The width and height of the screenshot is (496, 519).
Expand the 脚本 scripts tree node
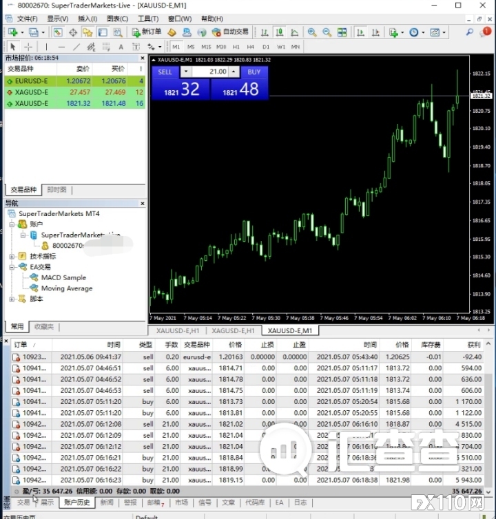coord(12,299)
